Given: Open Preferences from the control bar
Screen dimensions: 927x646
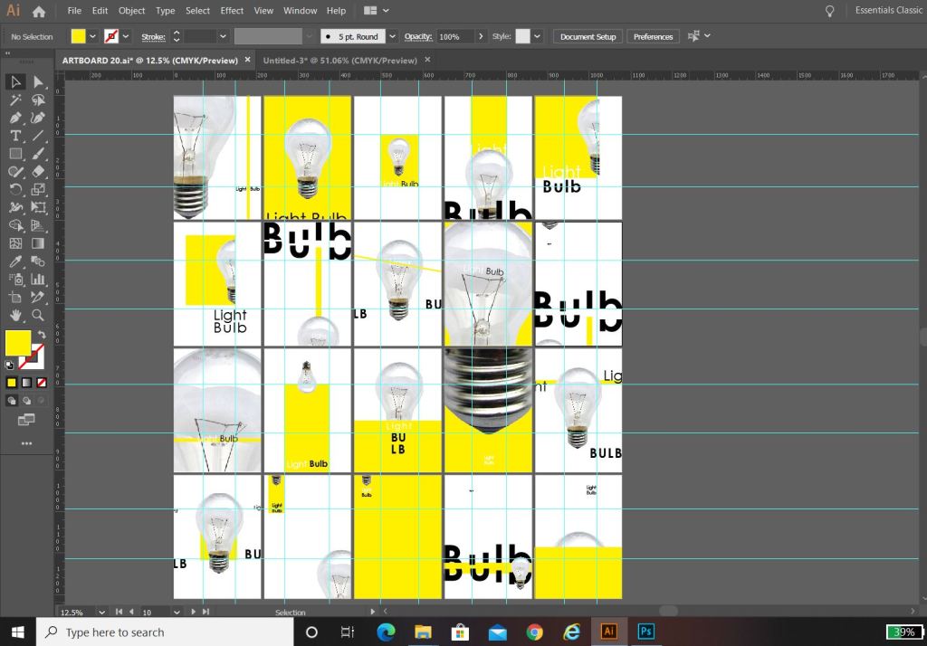Looking at the screenshot, I should pos(653,36).
